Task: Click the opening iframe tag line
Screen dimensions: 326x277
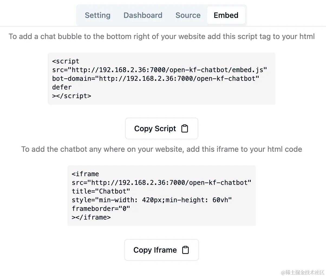Action: (x=85, y=174)
